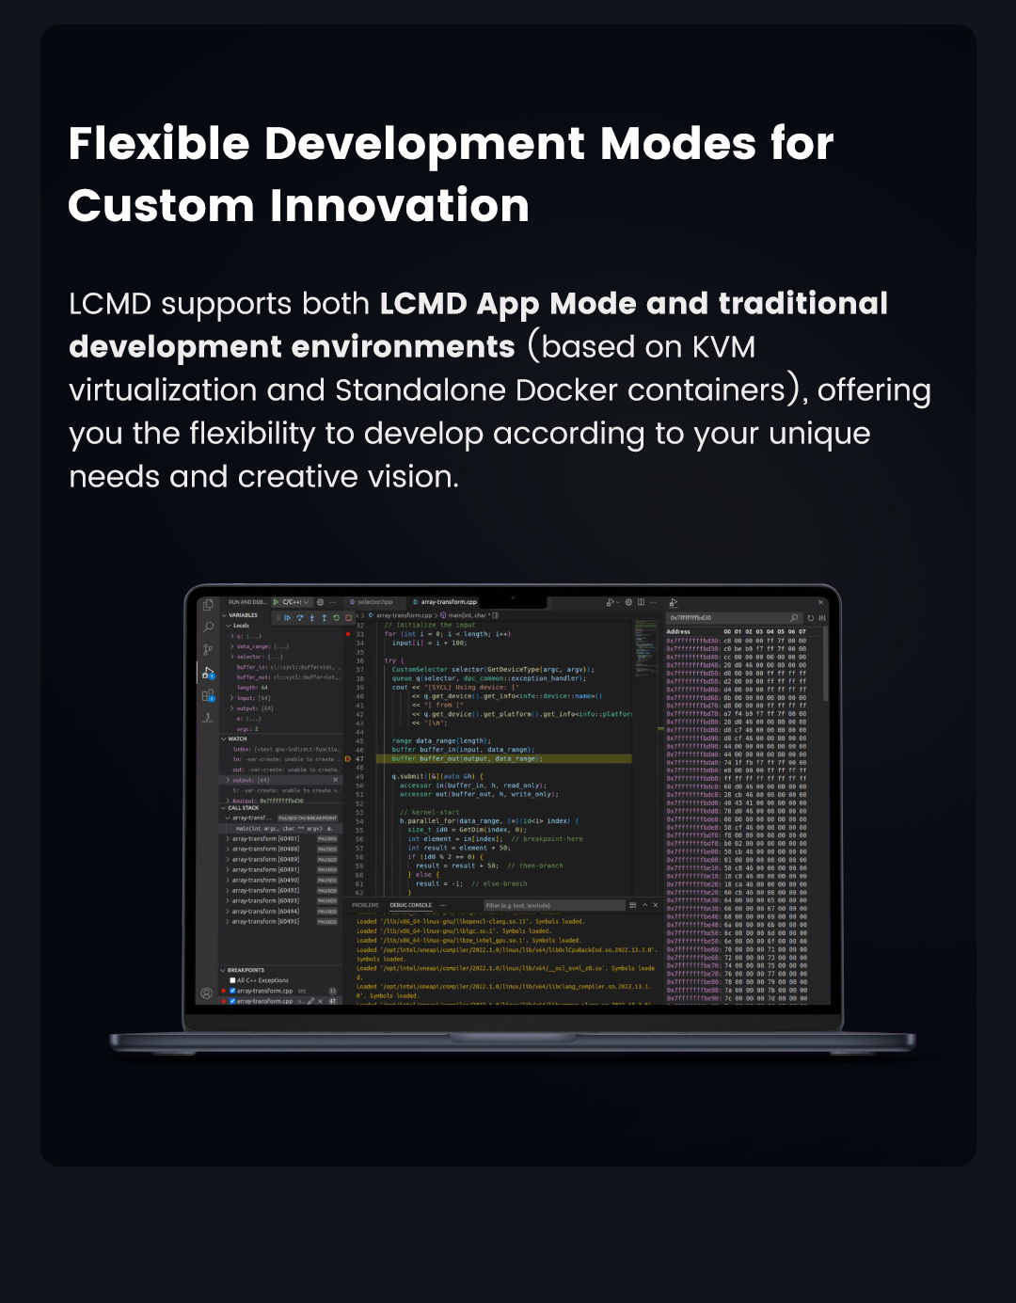Open the Extensions view icon
Screen dimensions: 1016x1303
(208, 695)
